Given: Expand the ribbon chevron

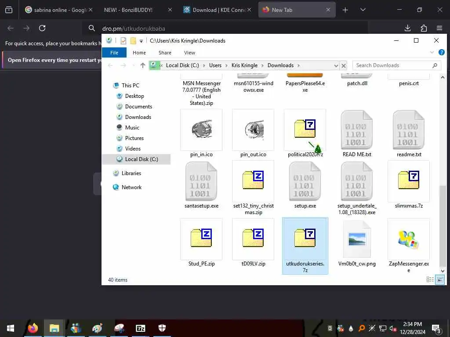Looking at the screenshot, I should point(432,53).
